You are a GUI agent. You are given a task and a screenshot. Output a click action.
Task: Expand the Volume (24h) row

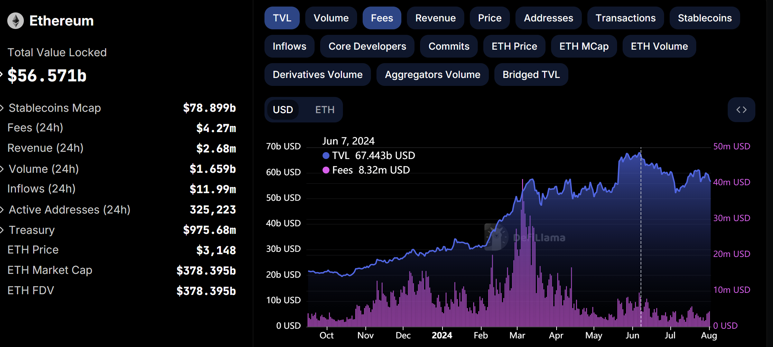click(2, 169)
